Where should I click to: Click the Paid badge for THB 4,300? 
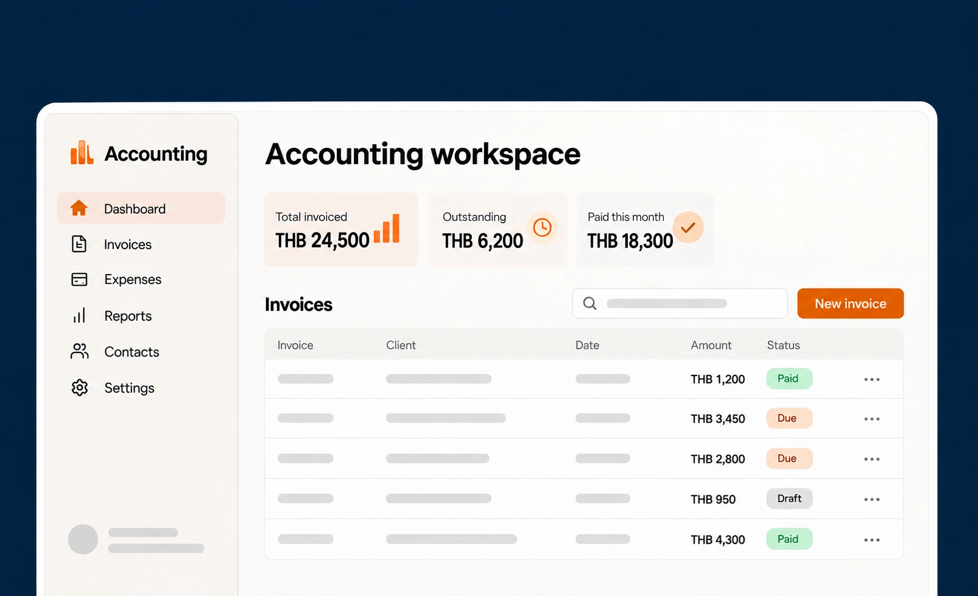coord(789,539)
